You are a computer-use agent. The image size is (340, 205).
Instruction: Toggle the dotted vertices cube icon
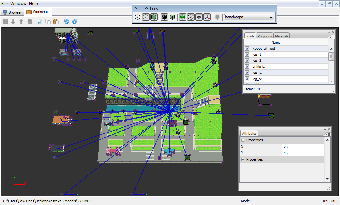[146, 17]
